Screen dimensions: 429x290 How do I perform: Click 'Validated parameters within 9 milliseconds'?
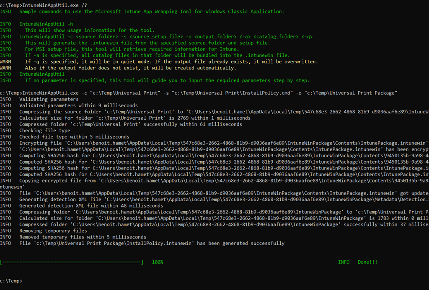(78, 105)
